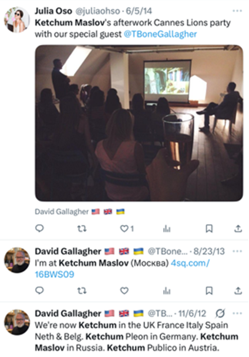Retweet the 8/23/13 David Gallagher tweet
Screen dimensions: 249x357
pyautogui.click(x=82, y=291)
